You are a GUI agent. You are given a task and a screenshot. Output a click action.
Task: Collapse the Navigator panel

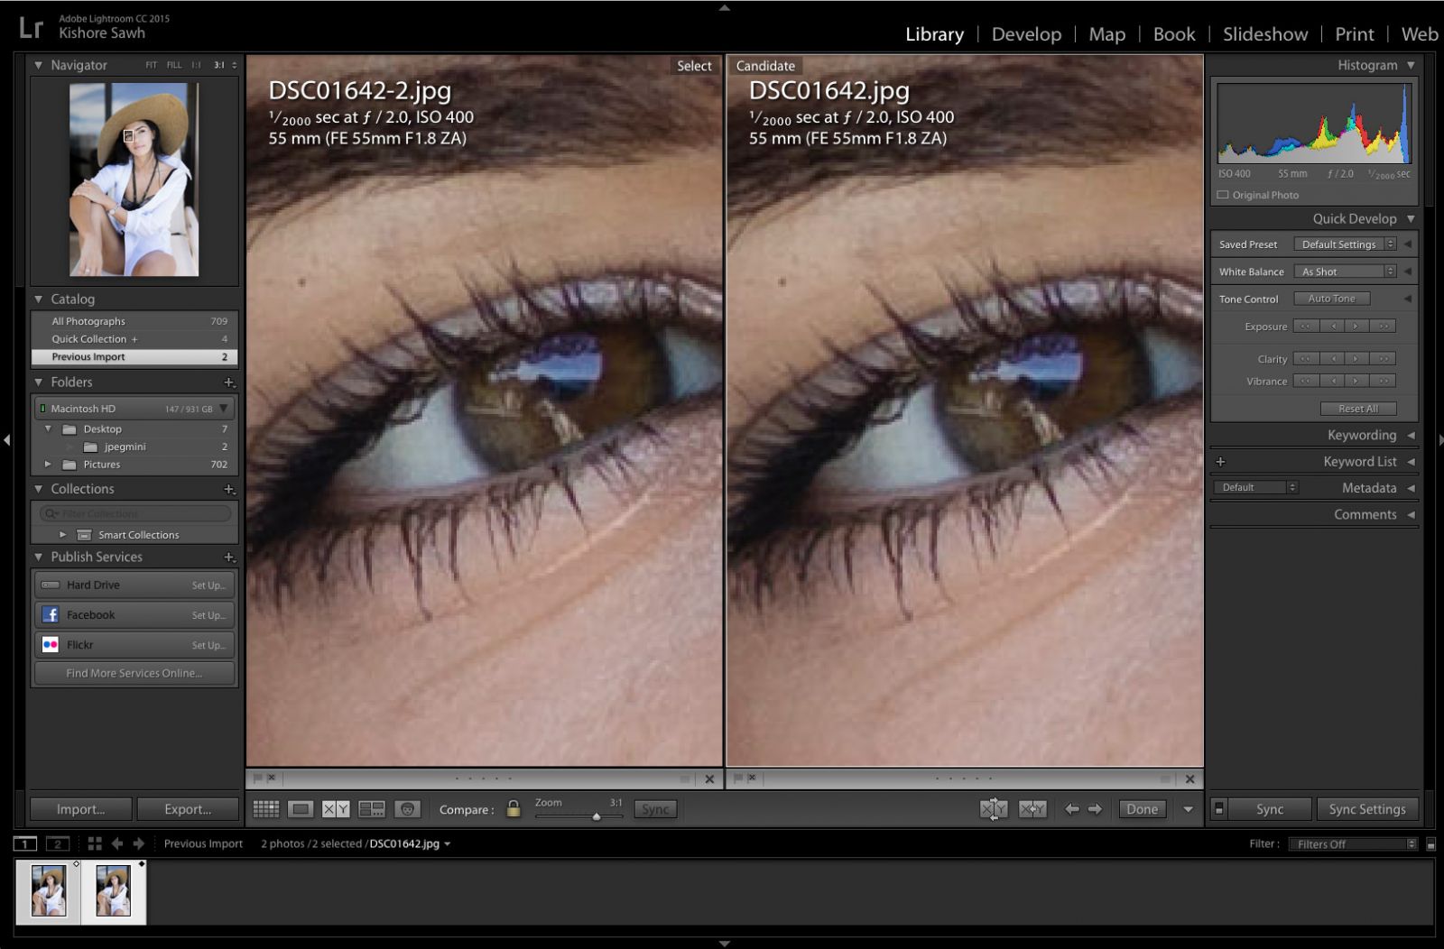click(37, 65)
